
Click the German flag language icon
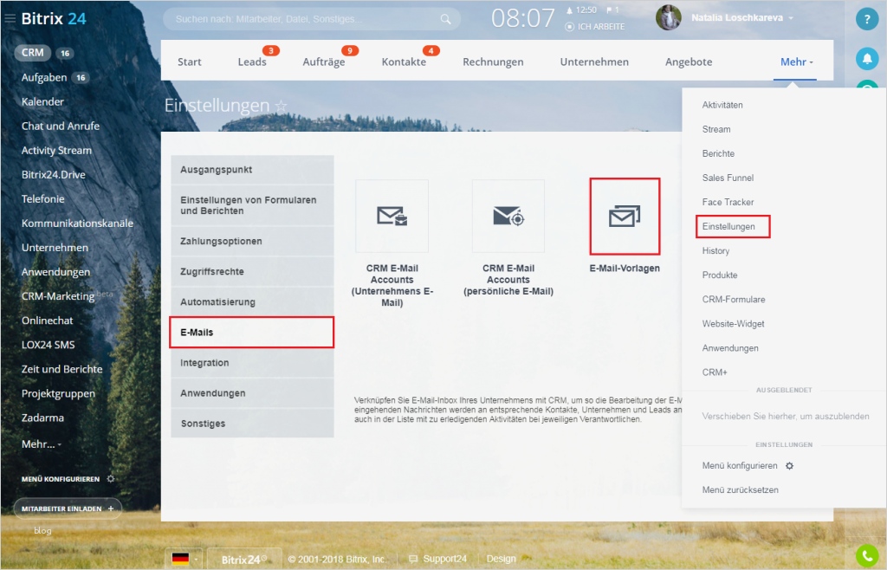(180, 559)
